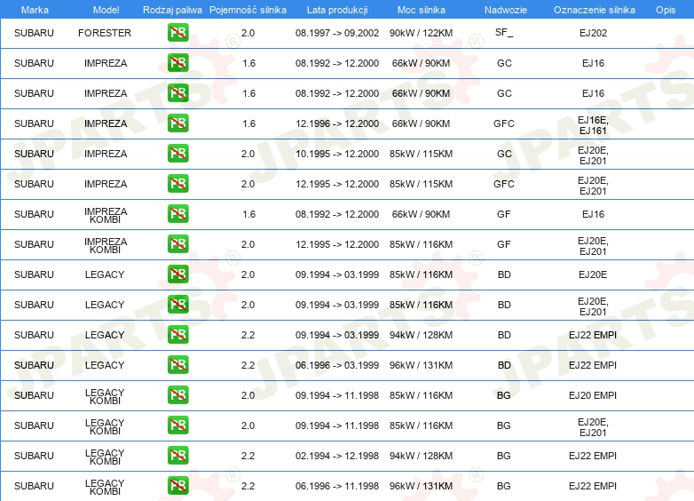The image size is (694, 501).
Task: Click 94kW / 128KM in the LEGACY BD row
Action: (421, 335)
